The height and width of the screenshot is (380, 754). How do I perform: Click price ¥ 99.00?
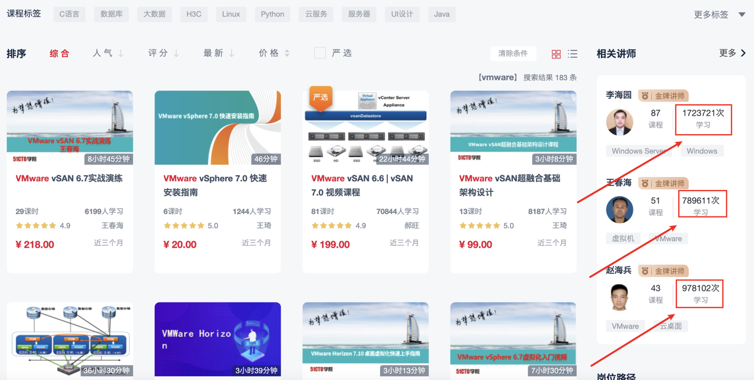point(475,245)
